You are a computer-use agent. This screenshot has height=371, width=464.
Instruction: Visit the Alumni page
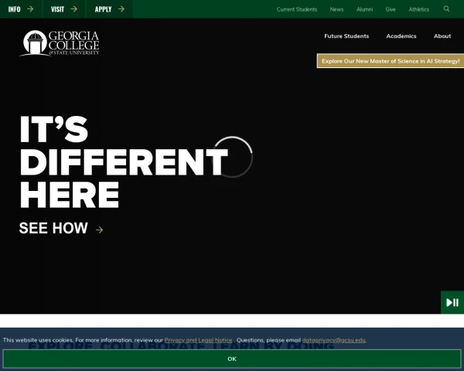tap(364, 9)
